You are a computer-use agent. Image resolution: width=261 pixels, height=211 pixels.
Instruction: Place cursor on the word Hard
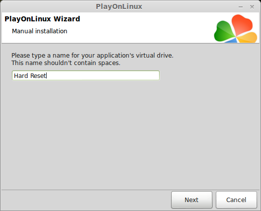21,76
